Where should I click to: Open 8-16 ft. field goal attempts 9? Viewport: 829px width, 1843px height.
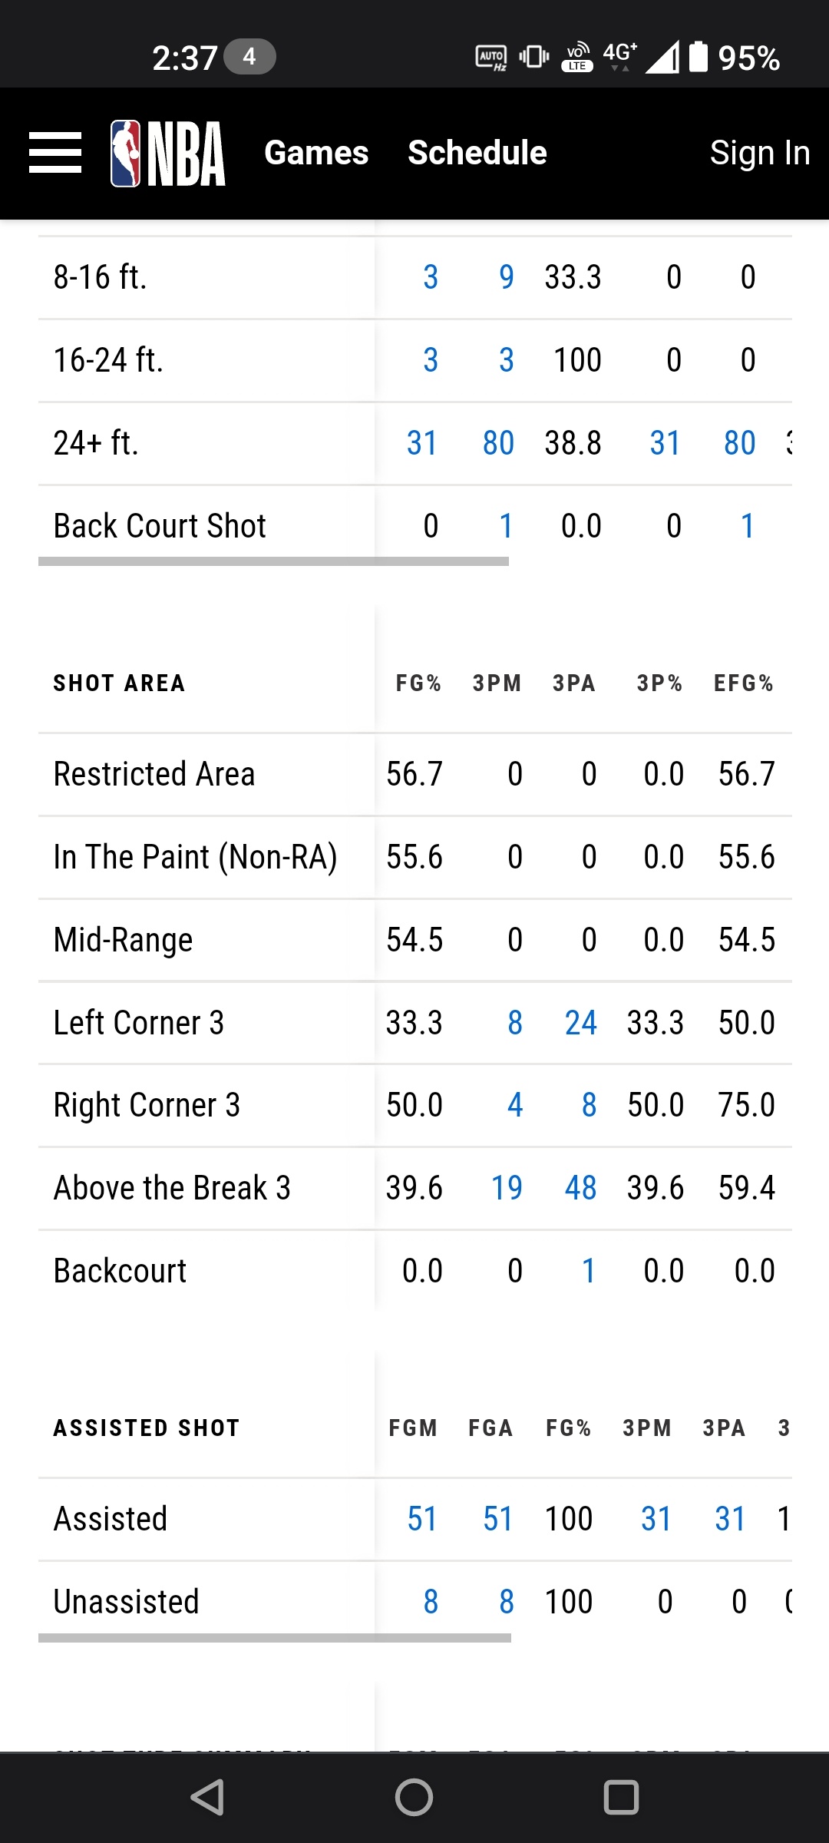point(507,277)
